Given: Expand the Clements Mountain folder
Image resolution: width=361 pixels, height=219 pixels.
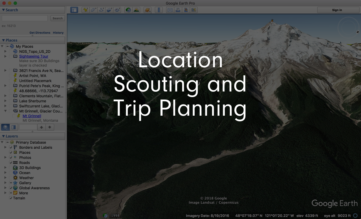Looking at the screenshot, I should click(5, 96).
